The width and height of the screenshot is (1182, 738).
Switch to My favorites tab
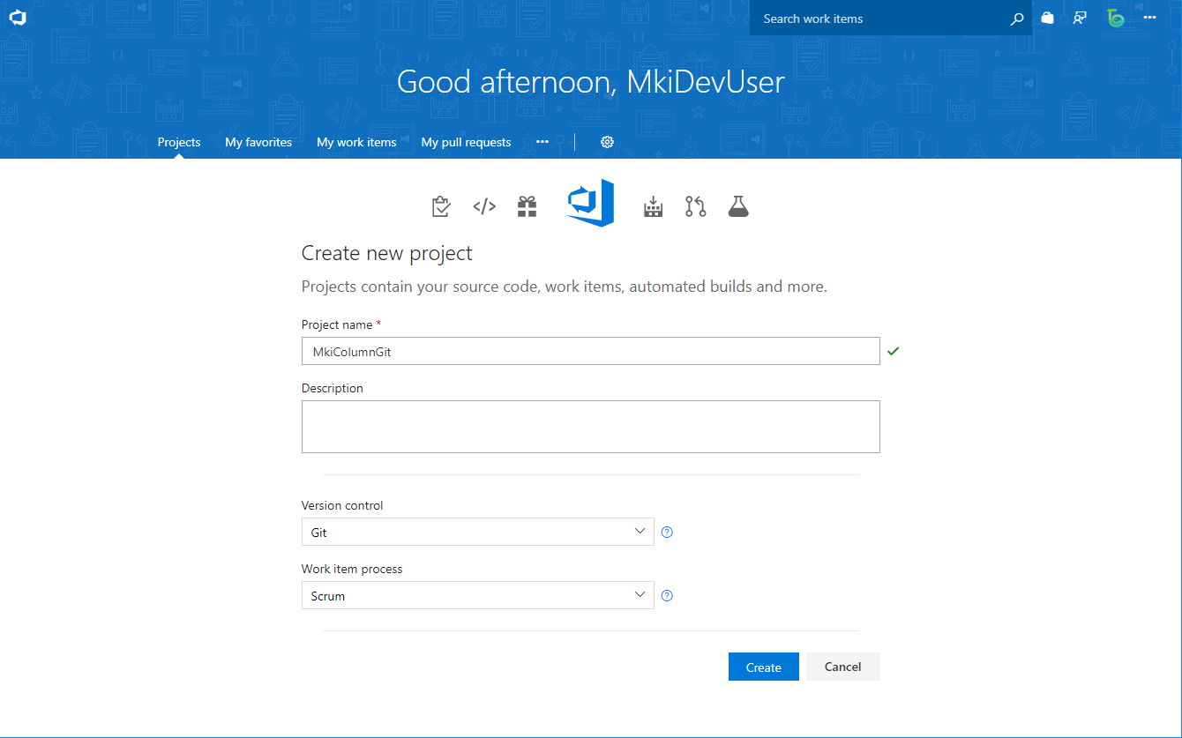click(258, 142)
